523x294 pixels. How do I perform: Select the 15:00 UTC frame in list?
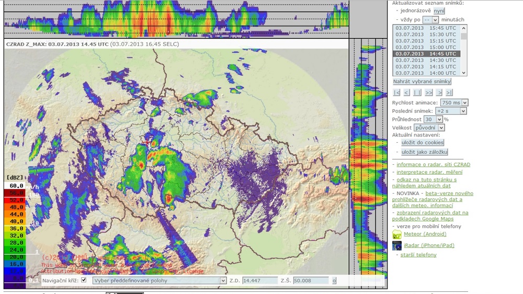click(x=426, y=47)
